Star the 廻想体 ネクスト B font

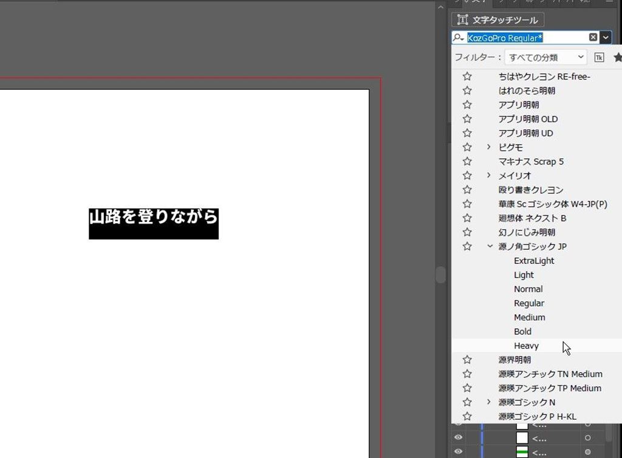pyautogui.click(x=467, y=218)
